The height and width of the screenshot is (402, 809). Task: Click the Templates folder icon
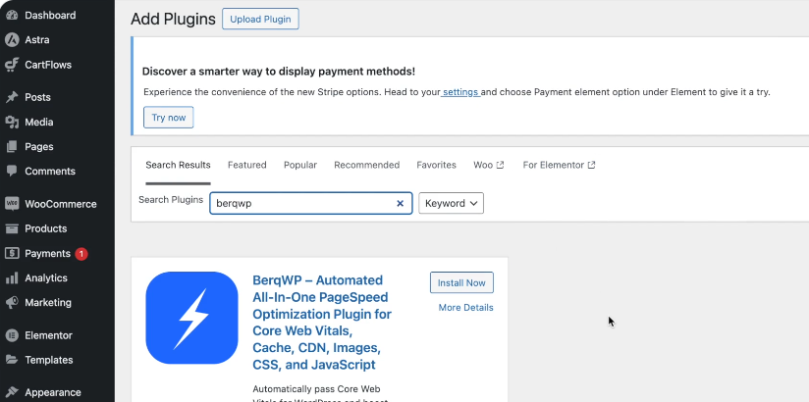[x=12, y=360]
